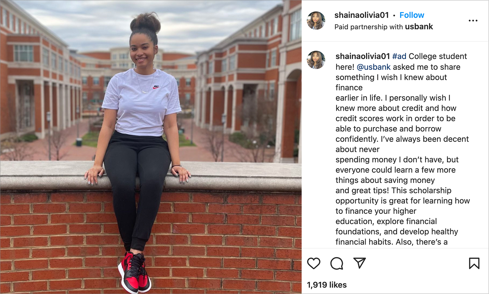This screenshot has height=294, width=489.
Task: Open the three-dot more options menu
Action: tap(473, 21)
